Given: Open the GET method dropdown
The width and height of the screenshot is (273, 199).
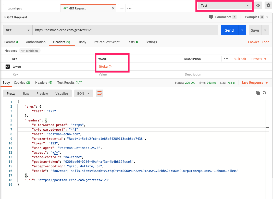Looking at the screenshot, I should 18,30.
